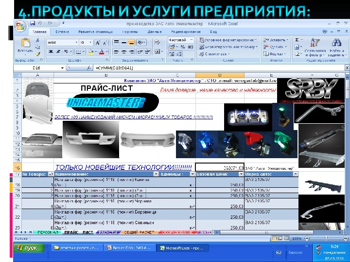Open Сортировка и фильтр
The height and width of the screenshot is (262, 350).
315,47
